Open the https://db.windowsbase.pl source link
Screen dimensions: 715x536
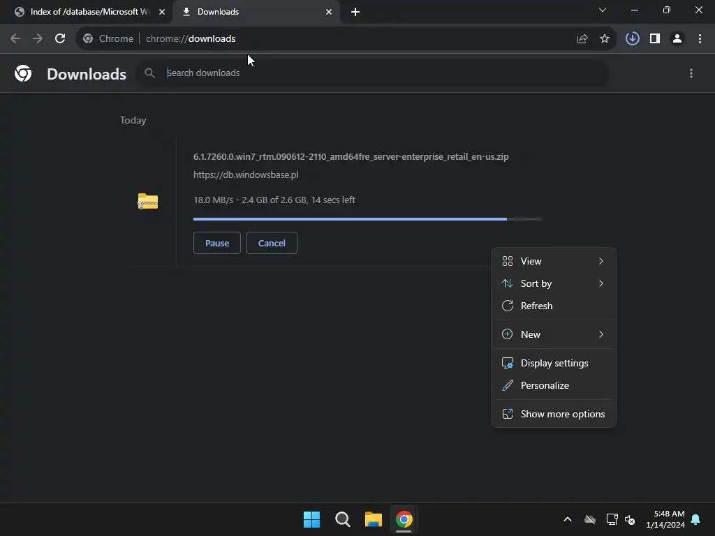point(246,174)
